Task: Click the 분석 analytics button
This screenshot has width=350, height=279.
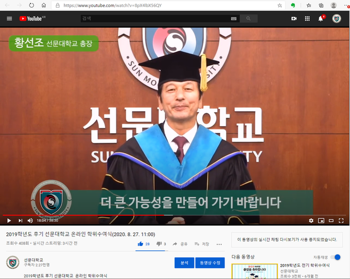Action: coord(184,263)
